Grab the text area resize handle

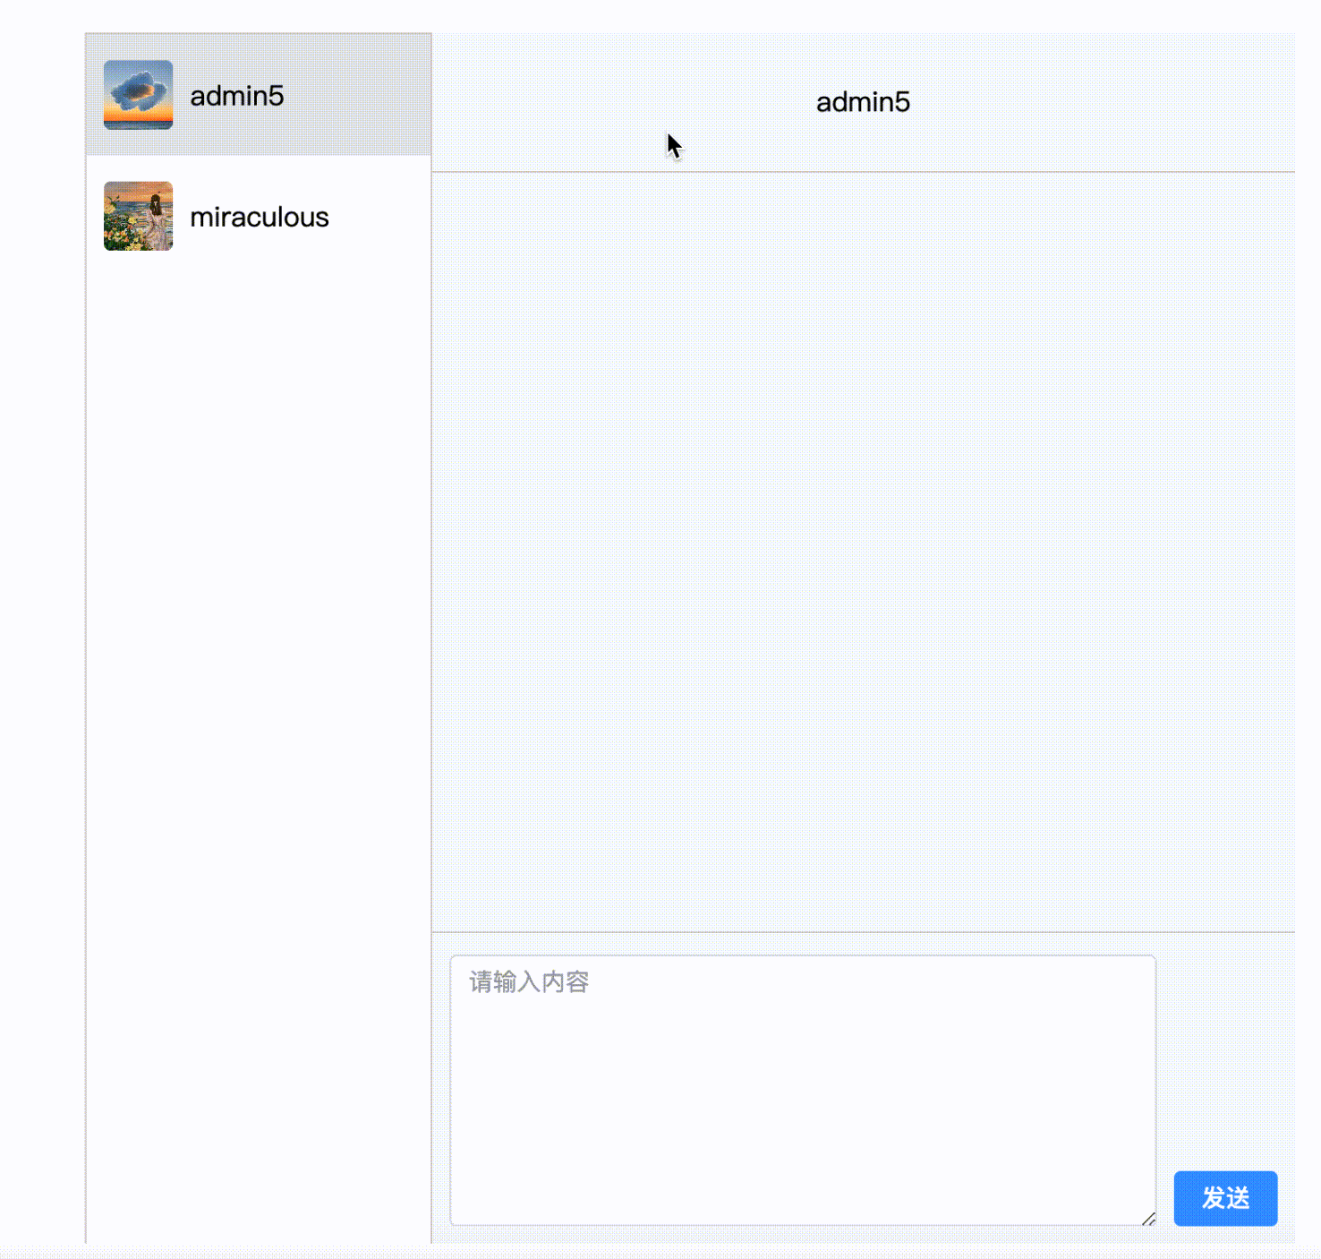click(1148, 1218)
